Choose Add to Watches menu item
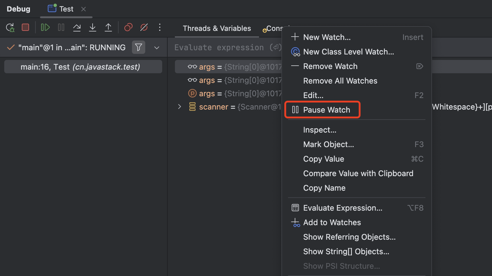 point(332,222)
